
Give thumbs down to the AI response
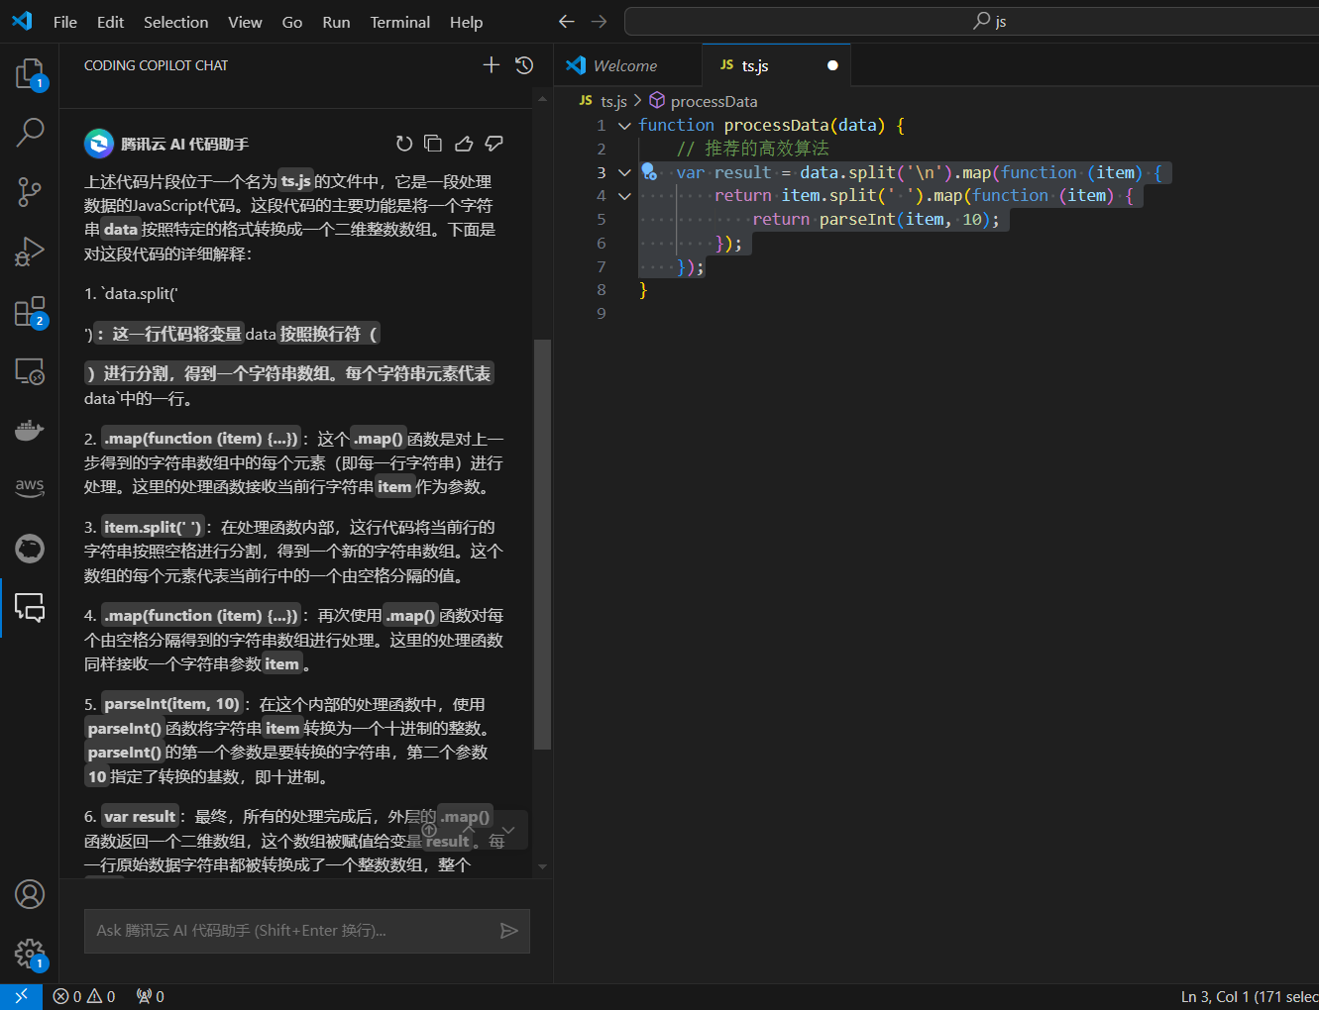pos(494,143)
